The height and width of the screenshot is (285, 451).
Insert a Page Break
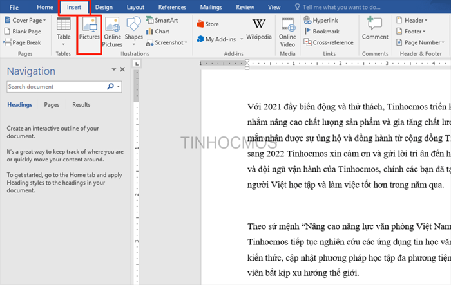click(23, 42)
